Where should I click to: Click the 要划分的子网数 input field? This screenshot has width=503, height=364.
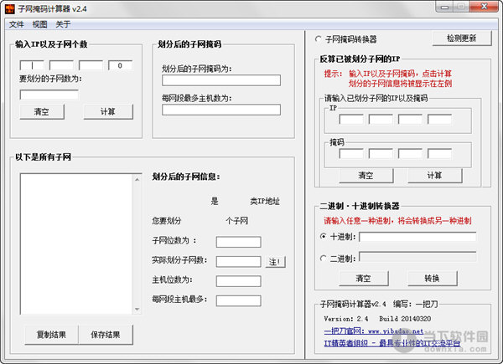click(x=48, y=95)
